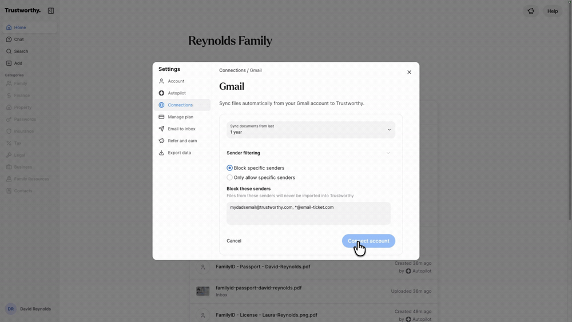Click the piggy bank icon in header
572x322 pixels.
[x=531, y=11]
